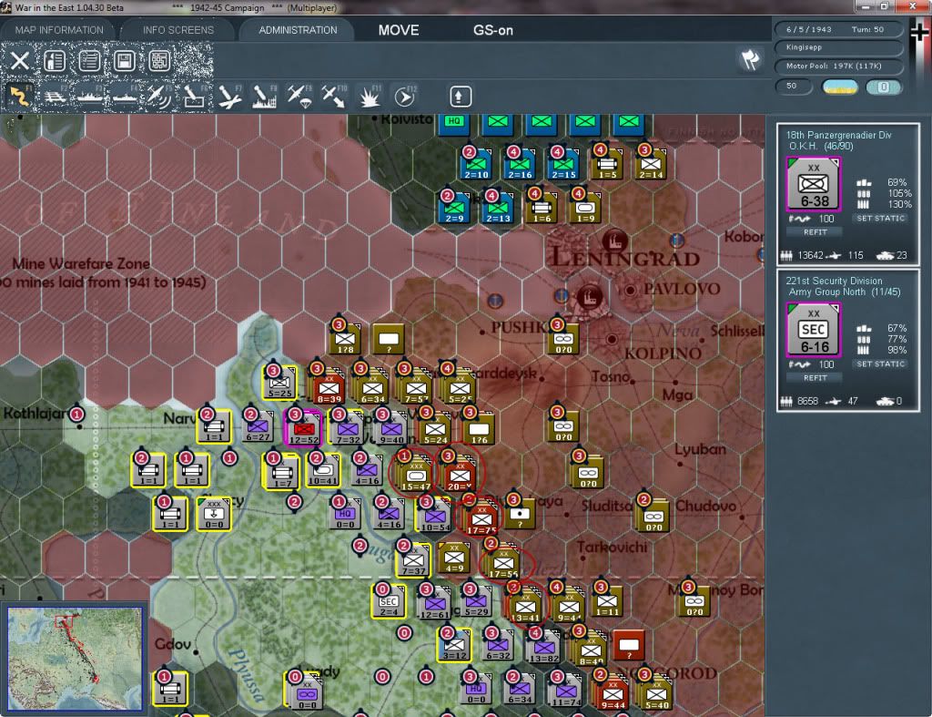The height and width of the screenshot is (717, 932).
Task: Click the minimap overview
Action: 75,658
